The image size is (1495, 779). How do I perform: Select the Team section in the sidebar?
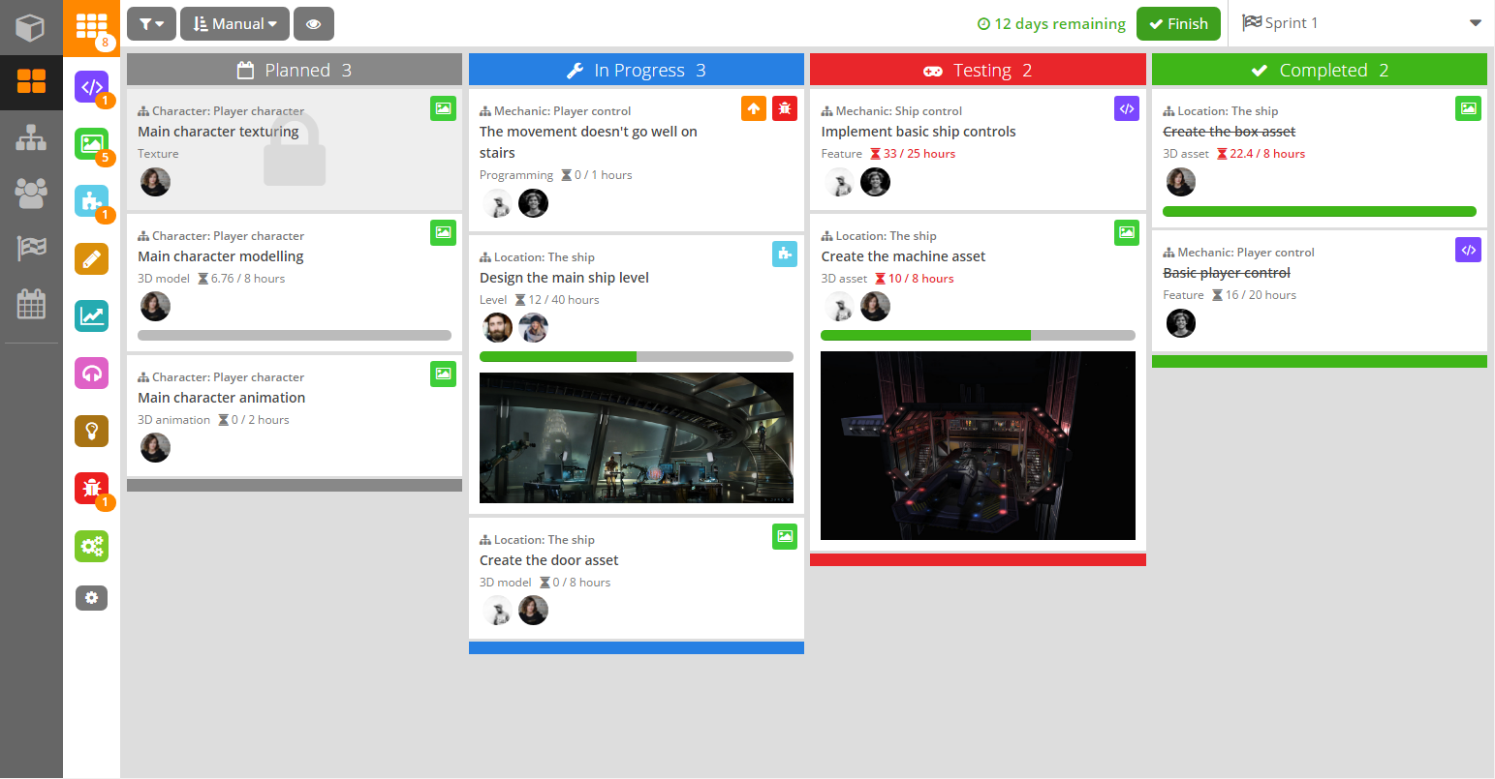click(32, 193)
